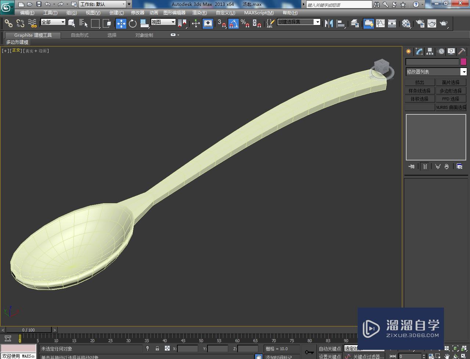The image size is (470, 359).
Task: Switch to the Utilities hammer panel tab
Action: point(462,51)
